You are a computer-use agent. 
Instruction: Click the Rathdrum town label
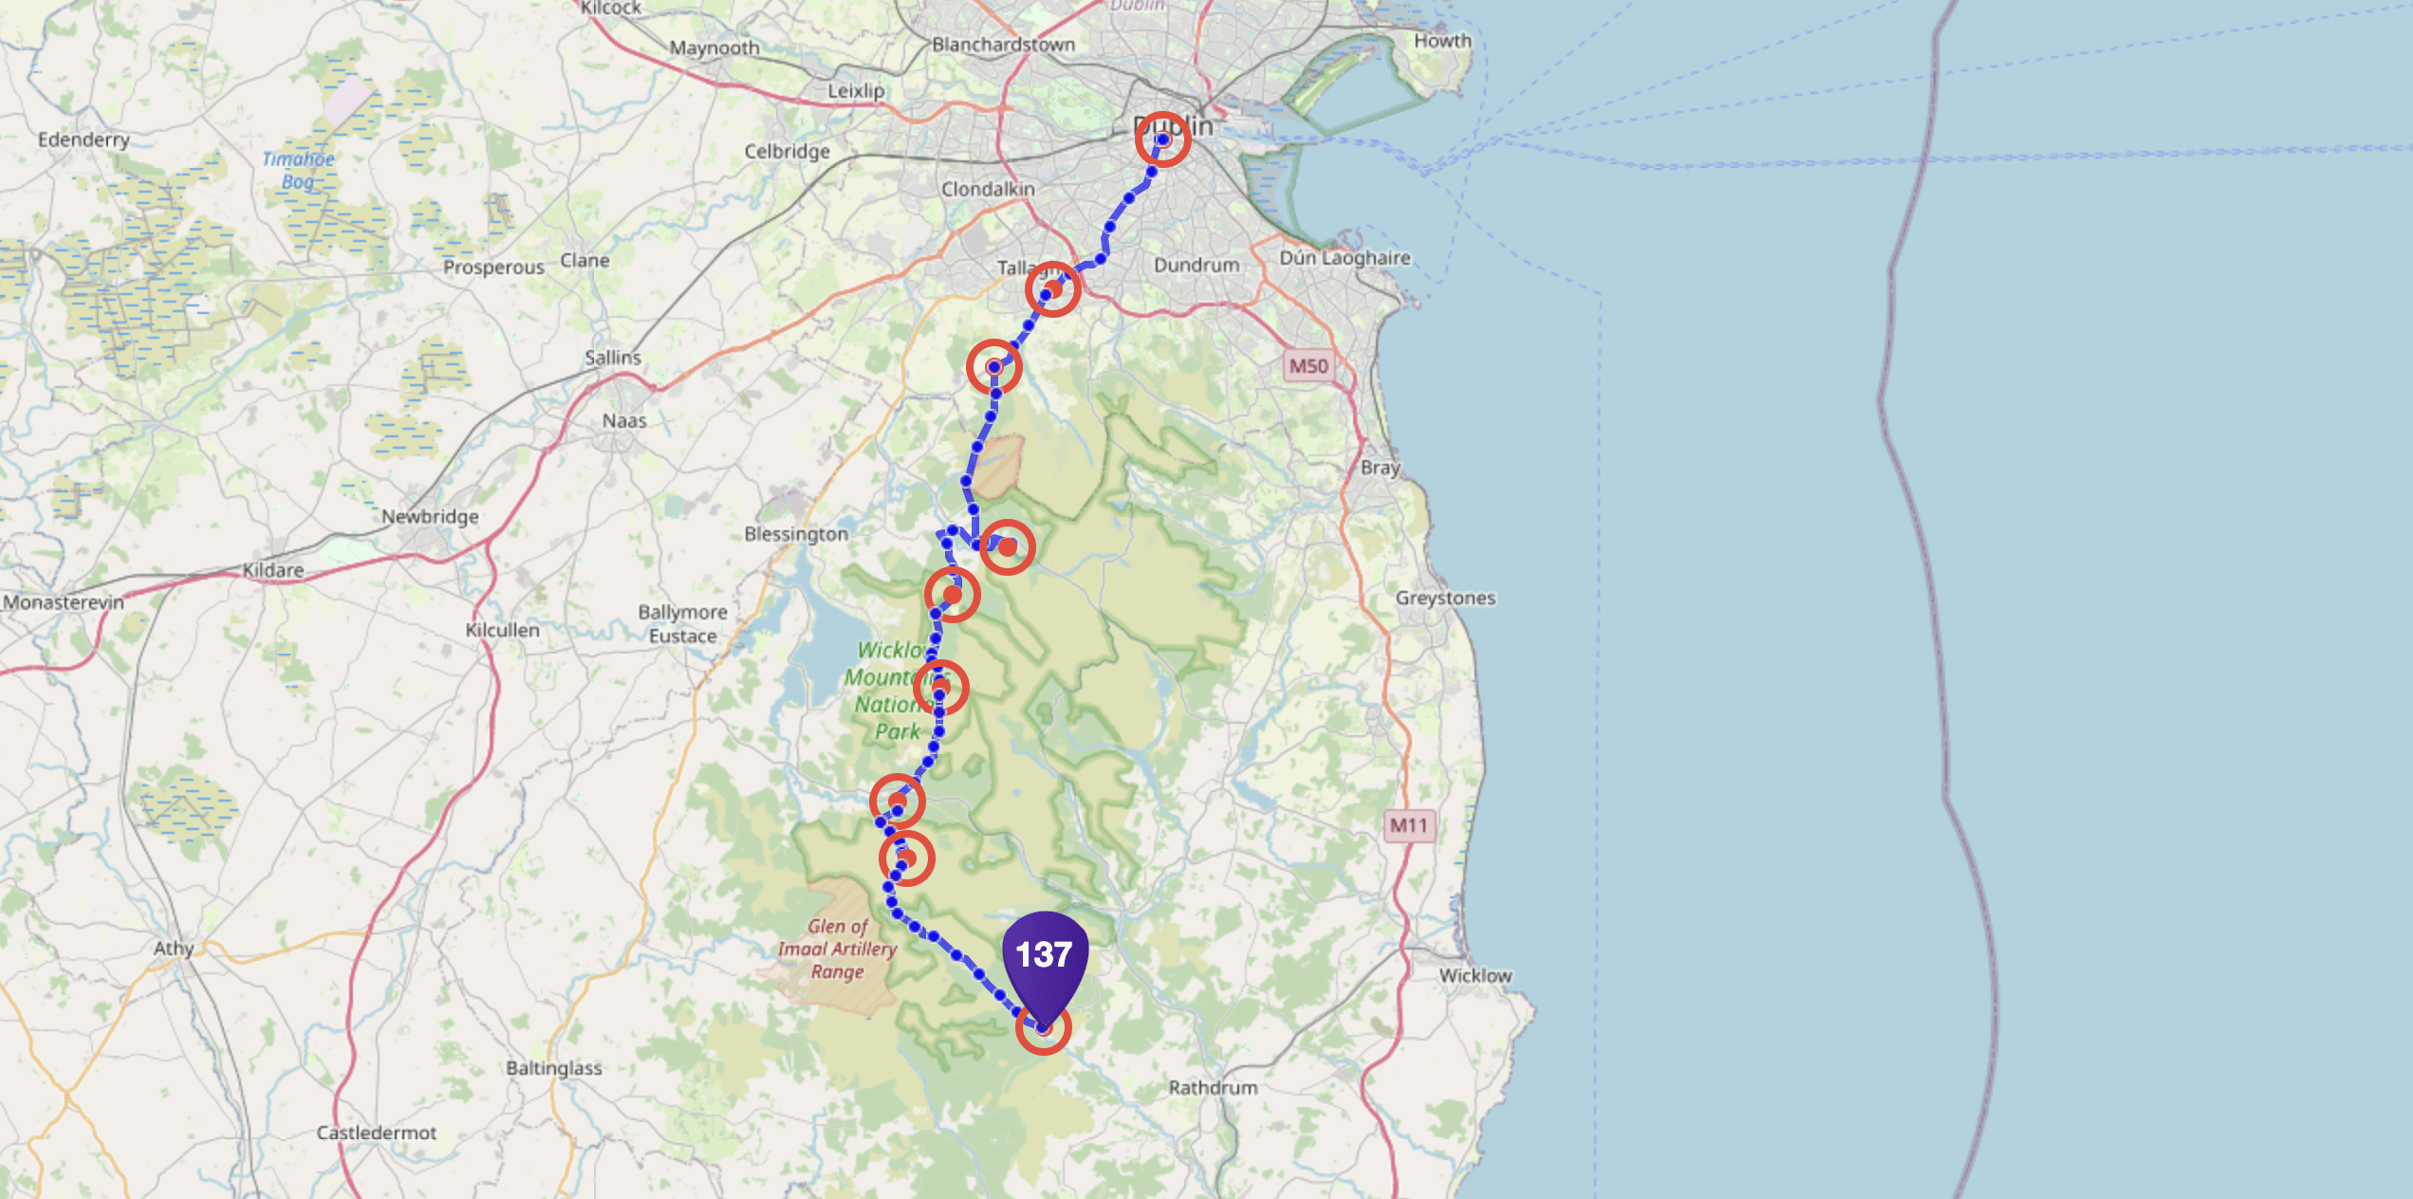click(1213, 1087)
